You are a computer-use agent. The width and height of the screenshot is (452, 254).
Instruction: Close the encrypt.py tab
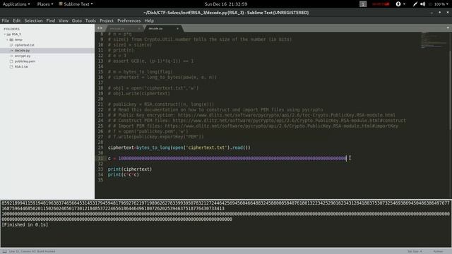(x=139, y=28)
